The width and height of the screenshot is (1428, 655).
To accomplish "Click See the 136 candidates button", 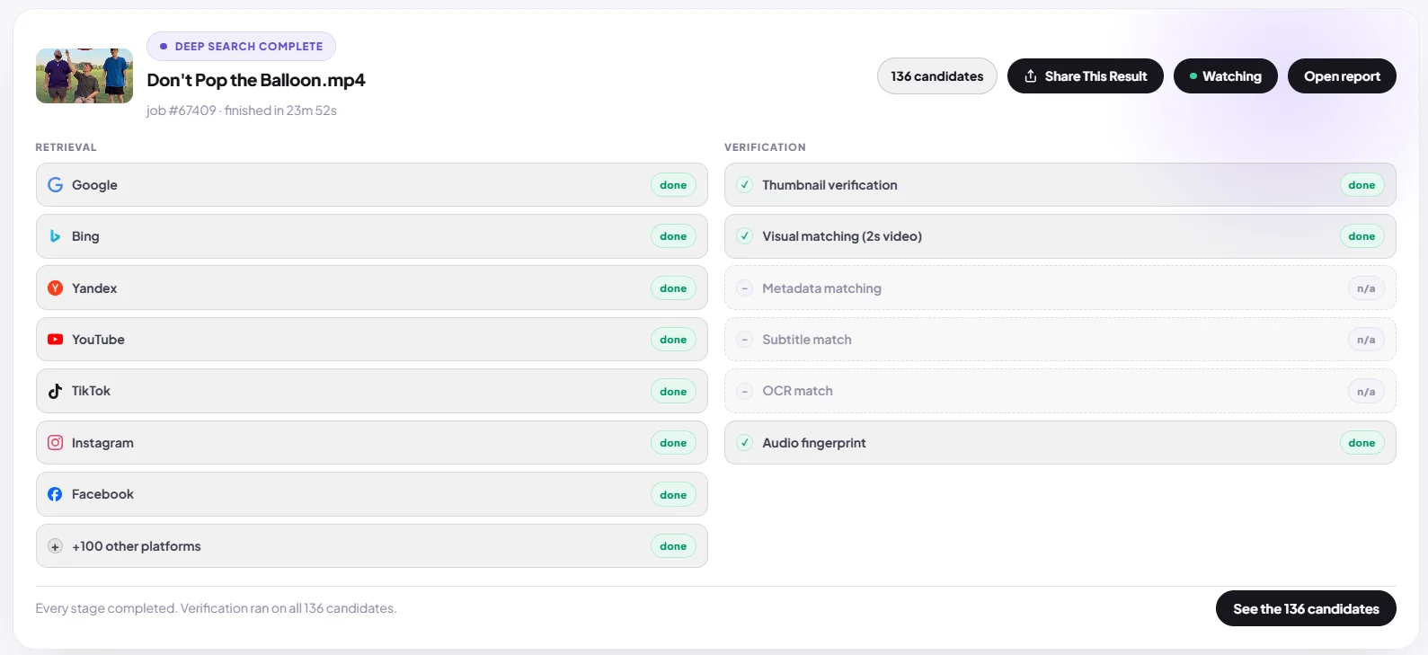I will pyautogui.click(x=1306, y=608).
